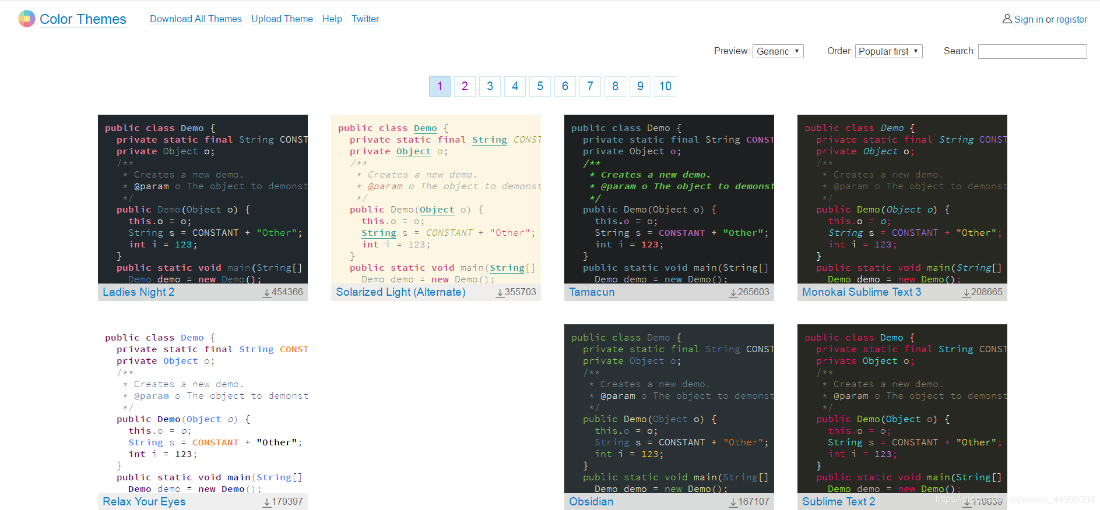Select page 1 in pagination

440,86
